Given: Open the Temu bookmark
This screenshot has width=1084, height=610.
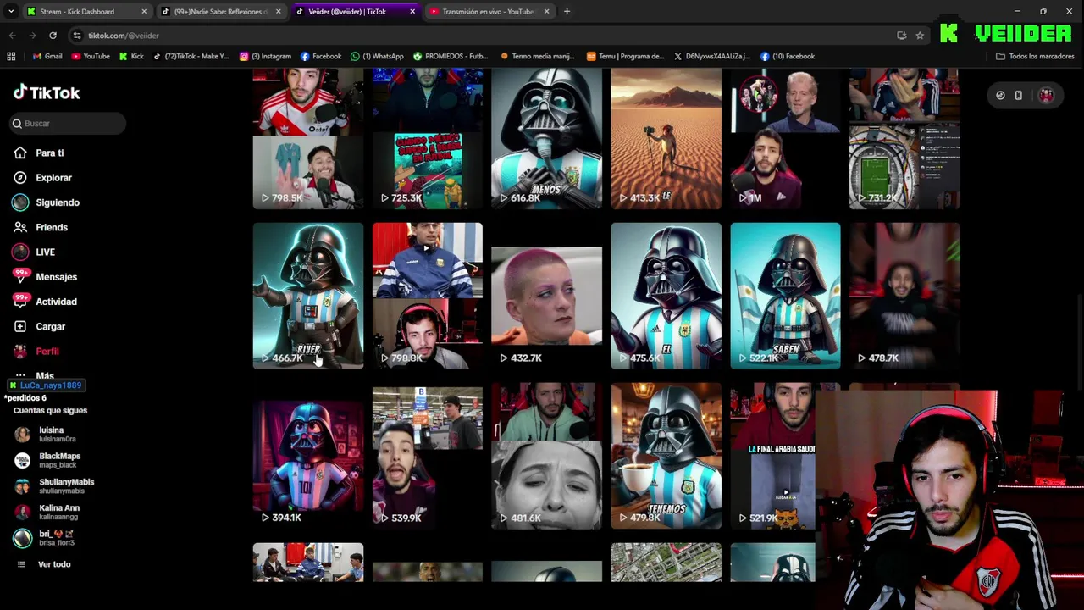Looking at the screenshot, I should click(x=625, y=57).
